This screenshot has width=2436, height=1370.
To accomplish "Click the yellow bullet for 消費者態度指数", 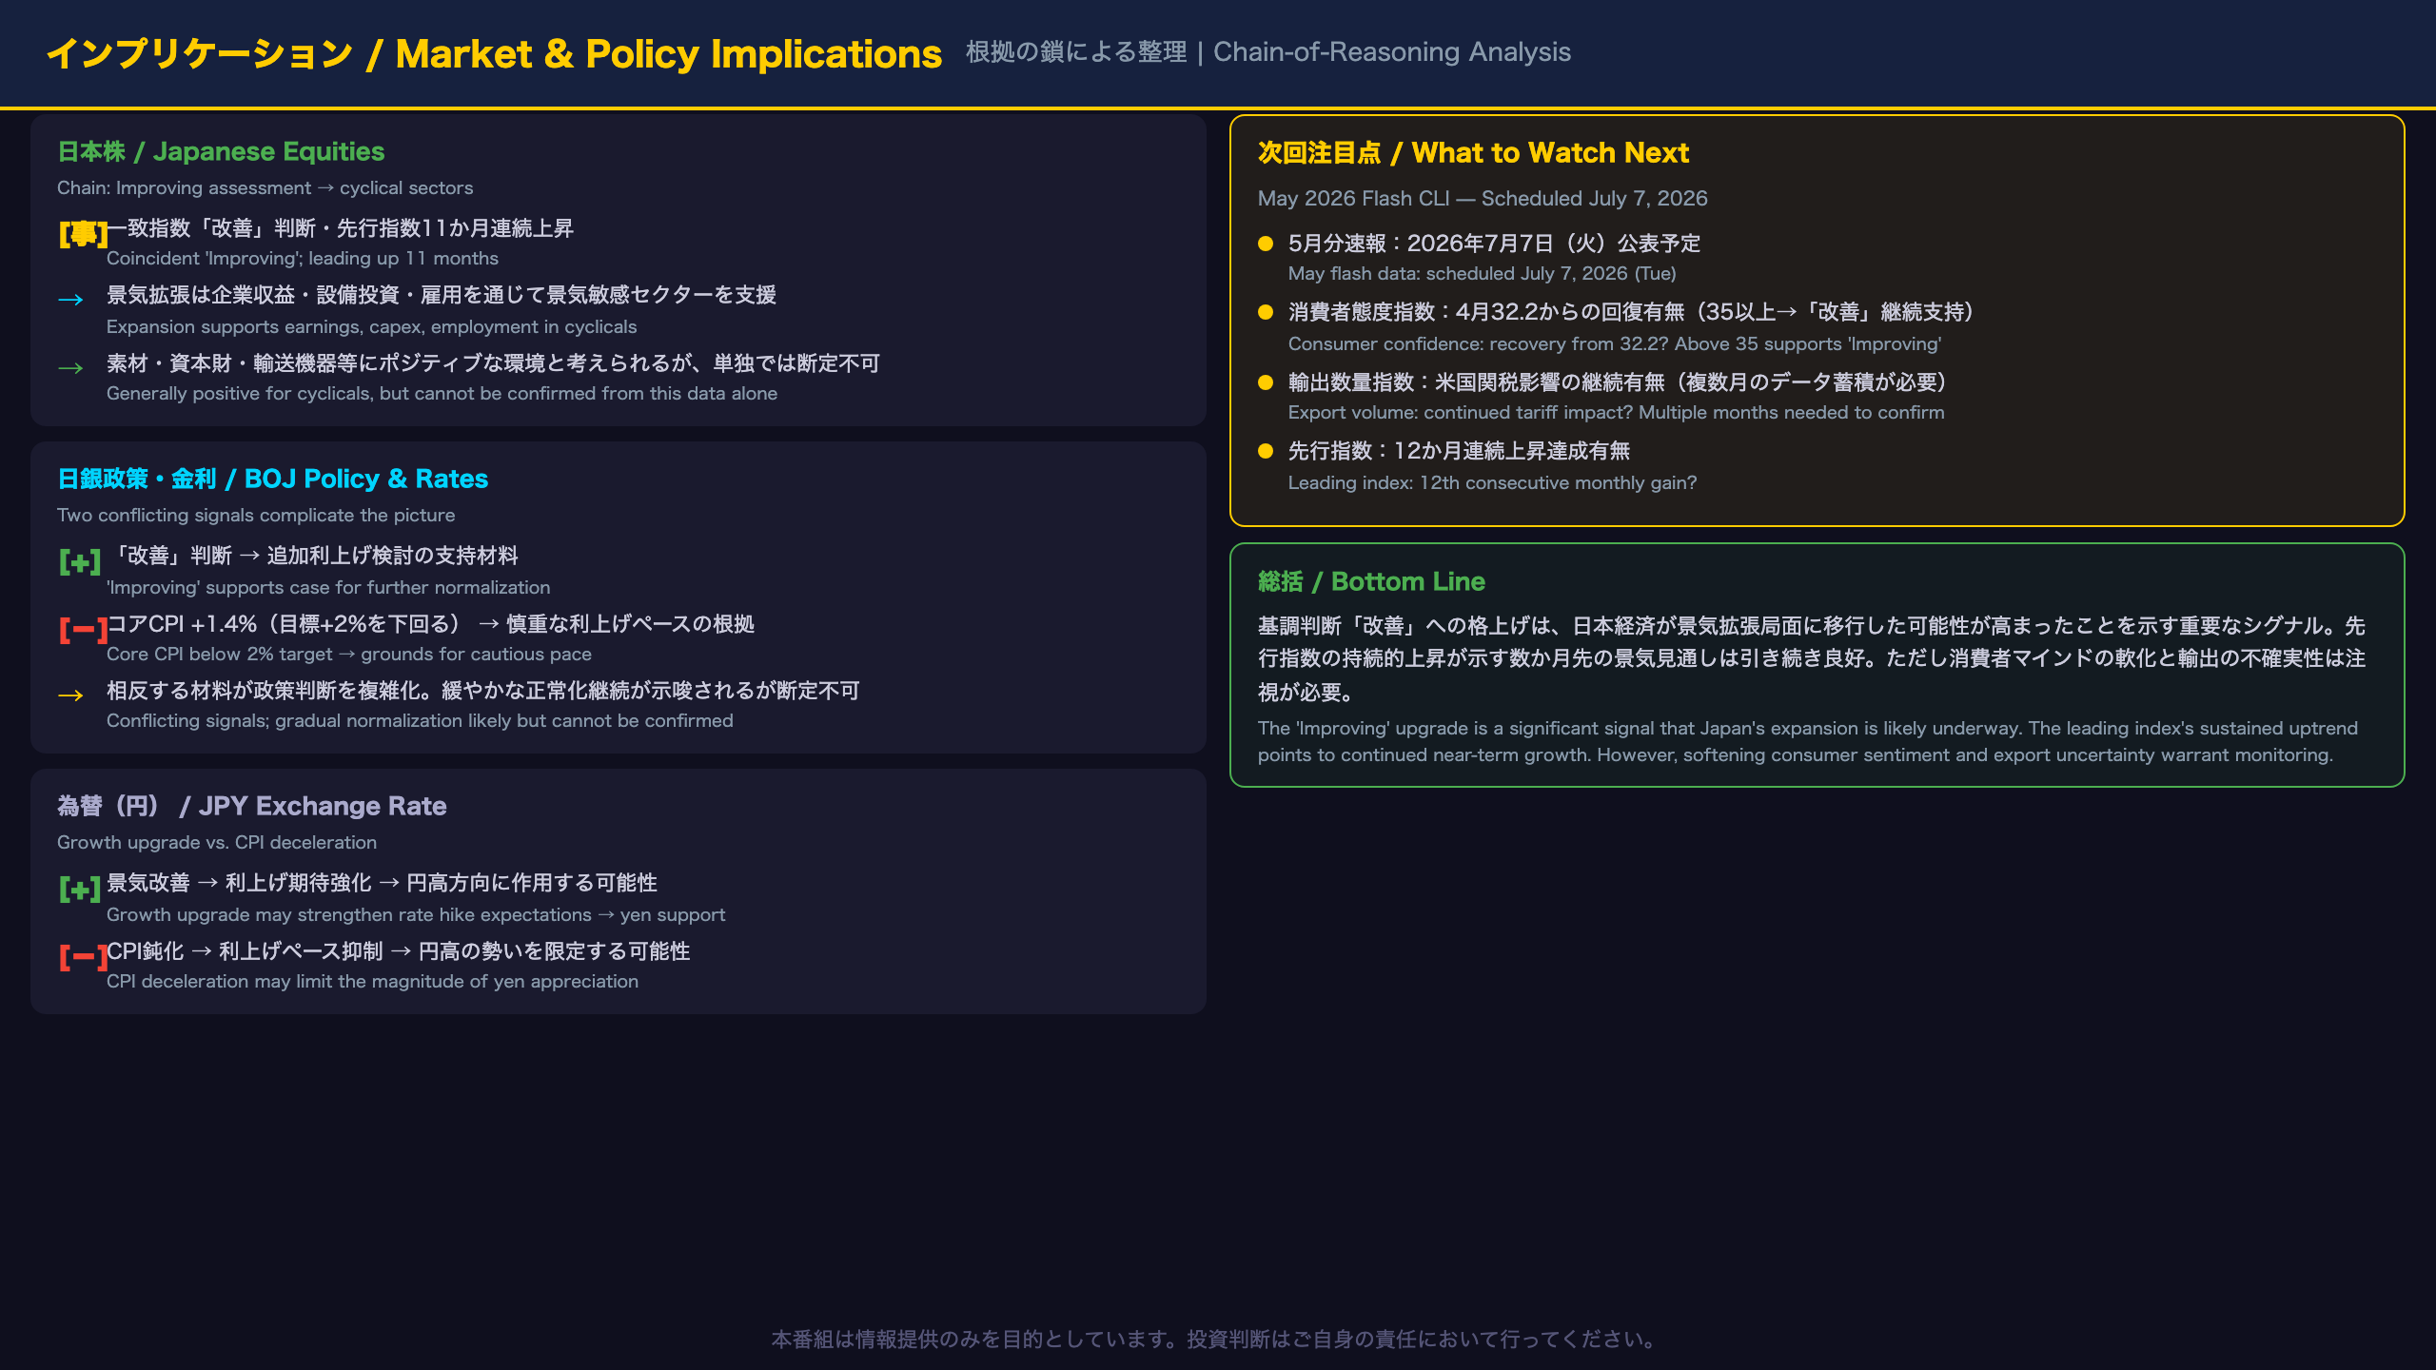I will pos(1266,312).
